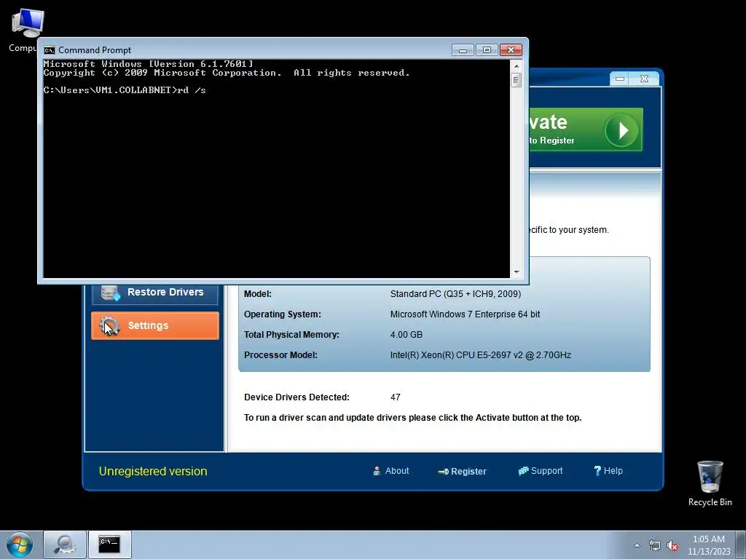
Task: Open the taskbar clock showing 1:05 AM
Action: [708, 545]
